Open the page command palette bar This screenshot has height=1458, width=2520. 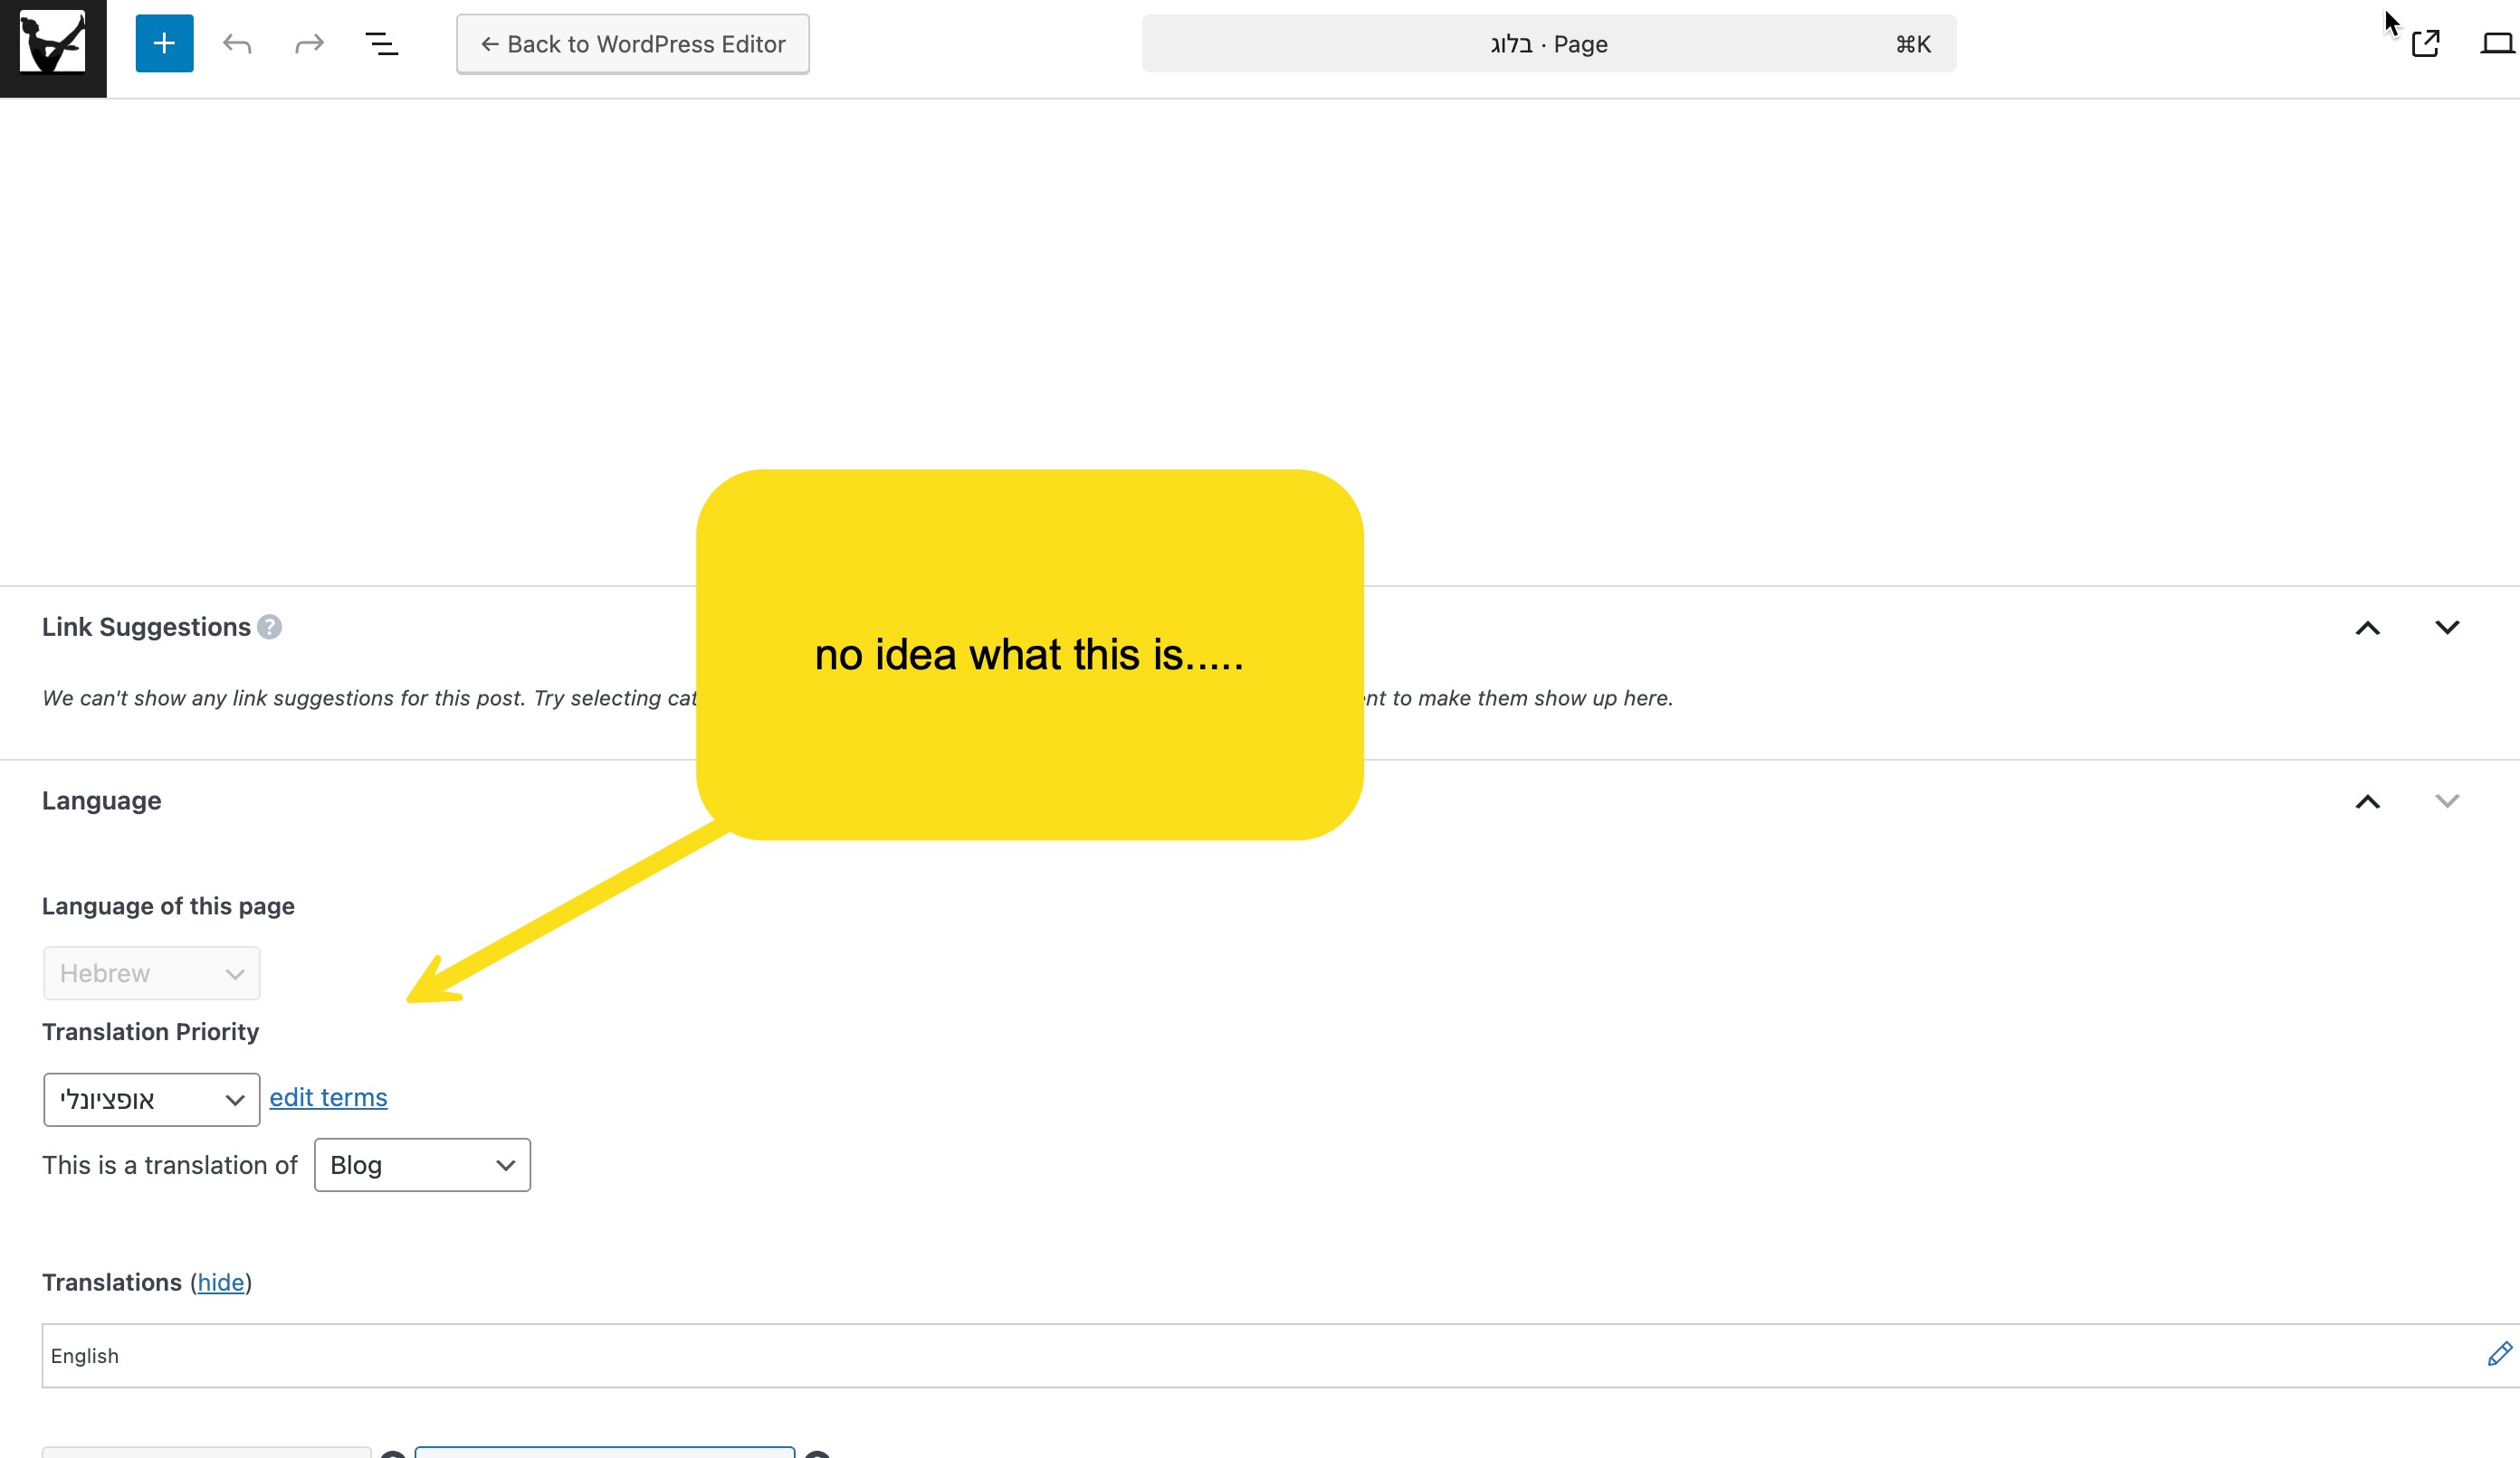pos(1548,44)
